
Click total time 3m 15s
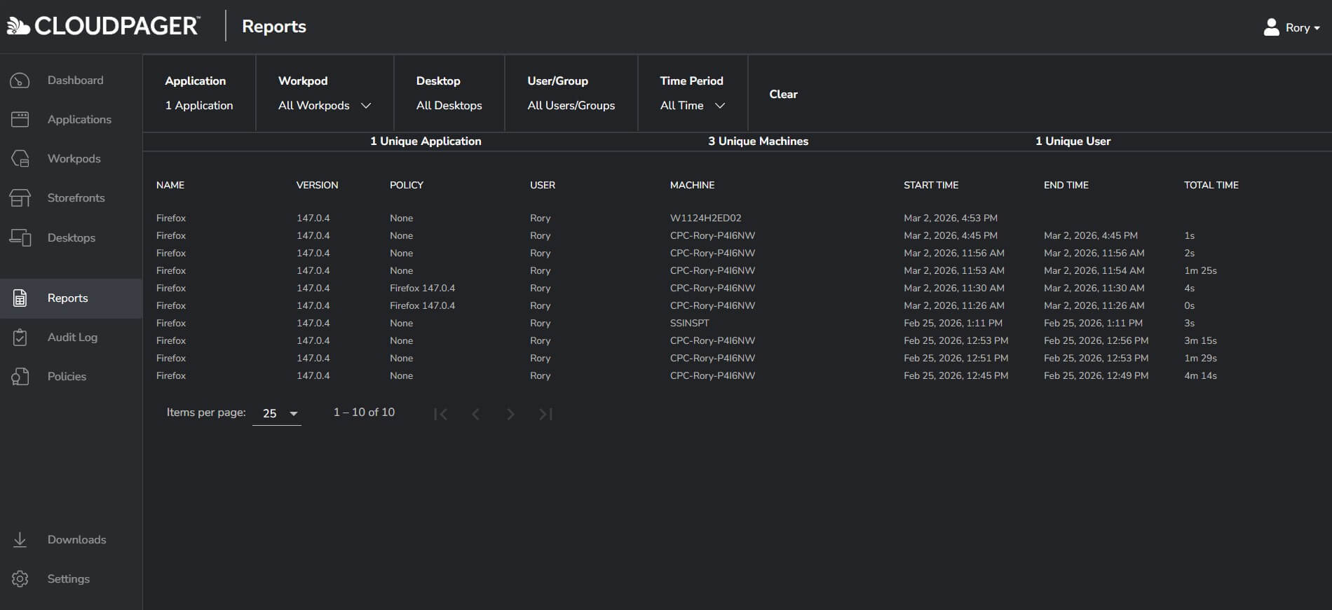coord(1200,341)
